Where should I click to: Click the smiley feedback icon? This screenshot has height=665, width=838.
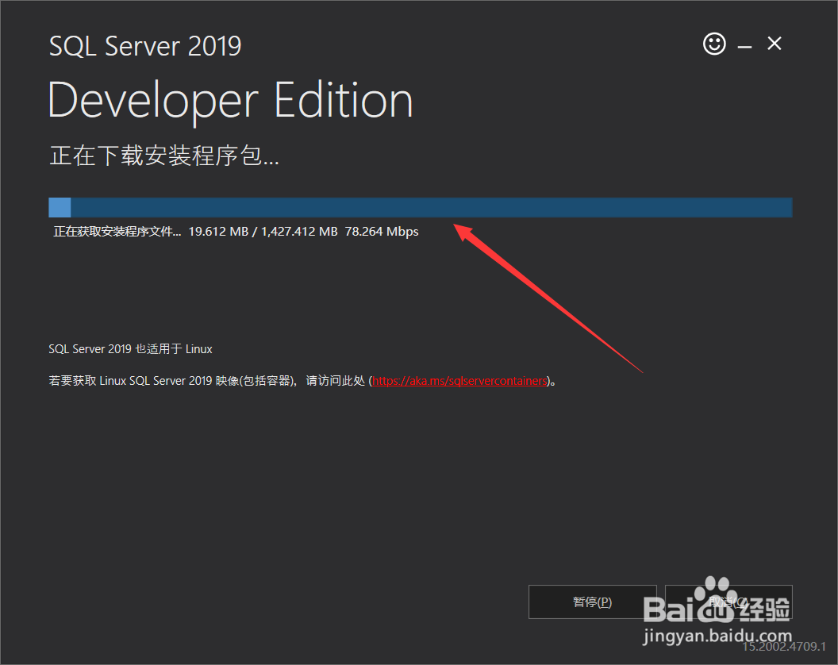714,44
